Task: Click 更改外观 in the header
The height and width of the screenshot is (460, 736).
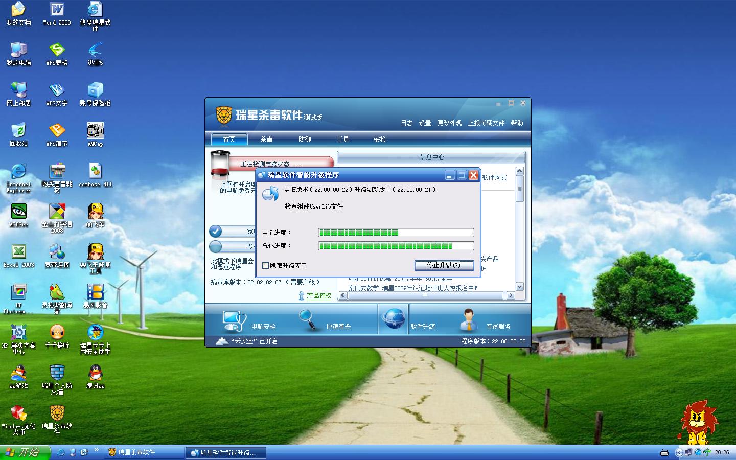Action: tap(449, 123)
